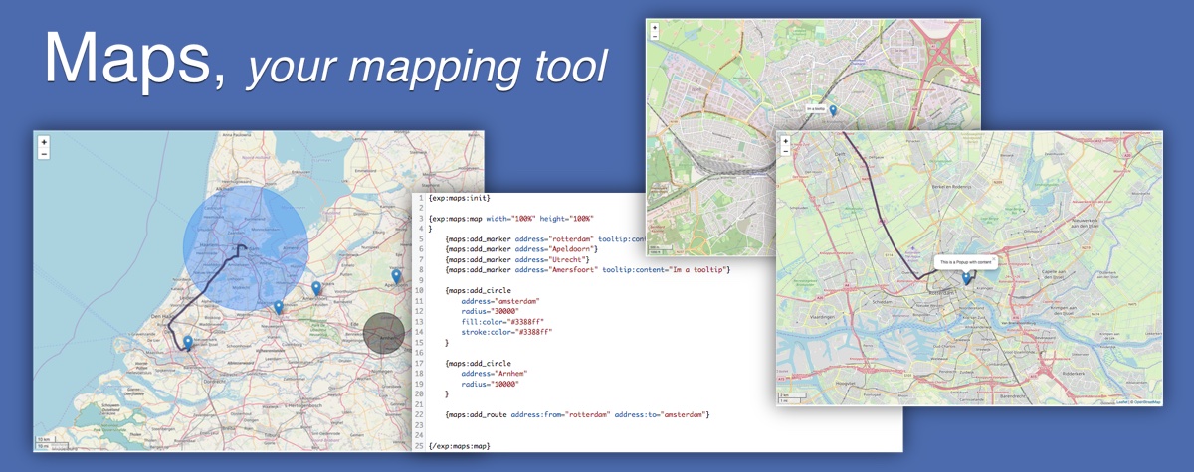Open the Leaflet attribution link
This screenshot has width=1194, height=472.
click(1121, 402)
